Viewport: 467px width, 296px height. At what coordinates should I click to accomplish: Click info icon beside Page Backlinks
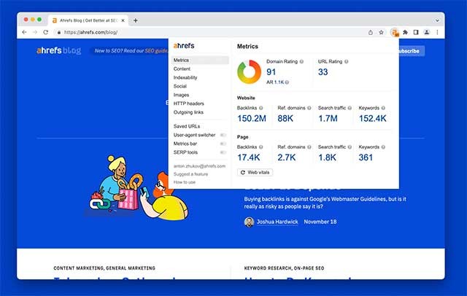click(x=261, y=147)
